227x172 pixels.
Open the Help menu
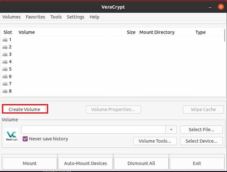pos(94,17)
